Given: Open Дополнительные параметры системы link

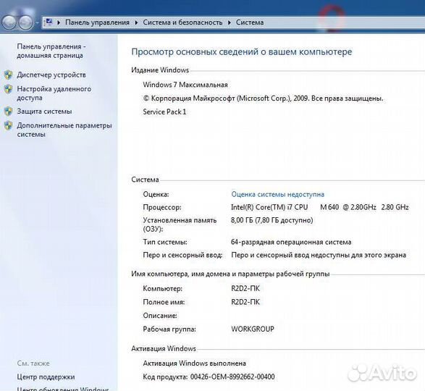Looking at the screenshot, I should click(x=64, y=130).
